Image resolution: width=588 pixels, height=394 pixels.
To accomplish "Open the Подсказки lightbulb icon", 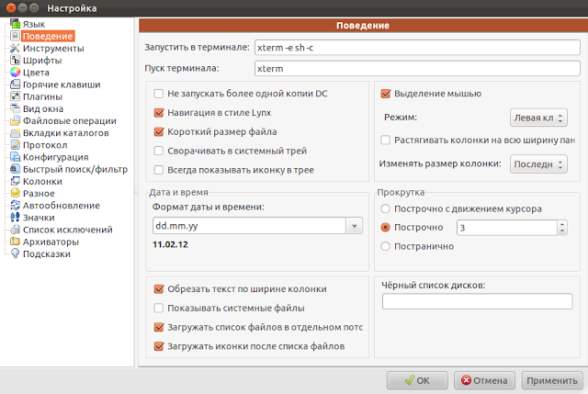I will point(15,253).
